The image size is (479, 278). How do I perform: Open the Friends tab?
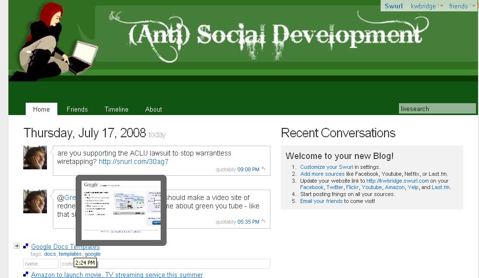(77, 109)
